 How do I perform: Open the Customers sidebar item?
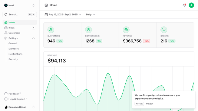coord(20,33)
